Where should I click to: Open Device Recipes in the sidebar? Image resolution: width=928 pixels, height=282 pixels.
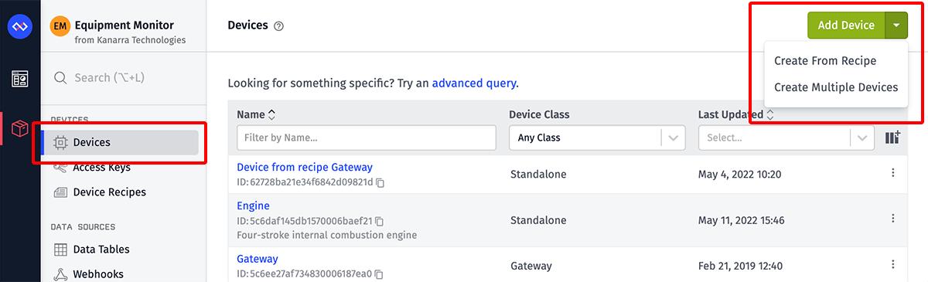pyautogui.click(x=109, y=192)
